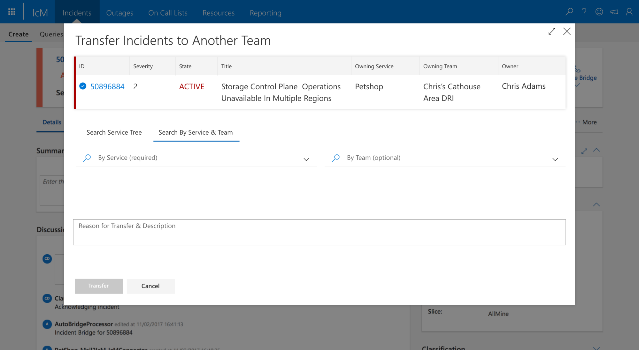Click the AllMine slice value
639x350 pixels.
(498, 314)
